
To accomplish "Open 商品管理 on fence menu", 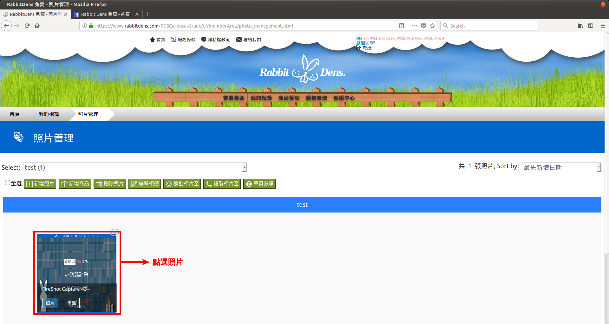I will coord(289,98).
